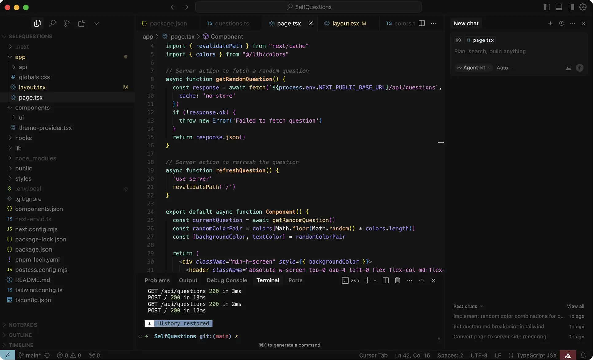Maximize the panel with up chevron

point(421,280)
